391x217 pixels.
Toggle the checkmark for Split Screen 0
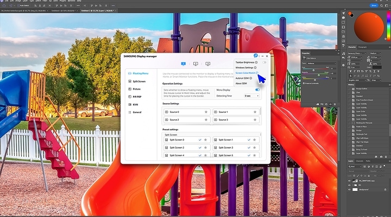pos(200,140)
